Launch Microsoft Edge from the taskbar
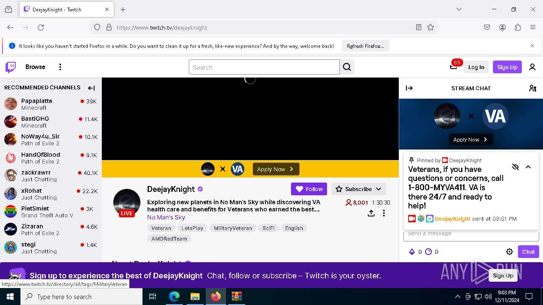 174,297
